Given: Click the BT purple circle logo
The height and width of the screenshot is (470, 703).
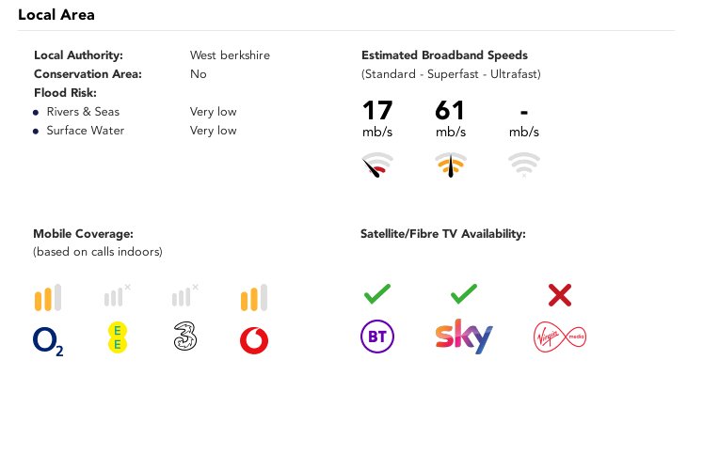Looking at the screenshot, I should [377, 337].
